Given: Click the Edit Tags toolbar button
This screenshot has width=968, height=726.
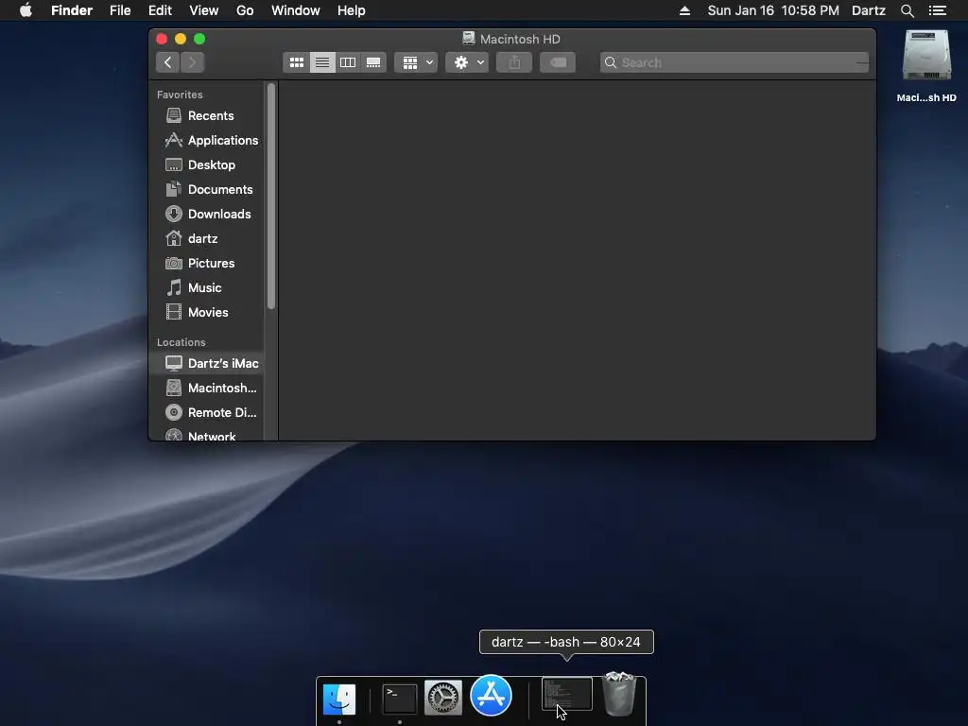Looking at the screenshot, I should [558, 62].
